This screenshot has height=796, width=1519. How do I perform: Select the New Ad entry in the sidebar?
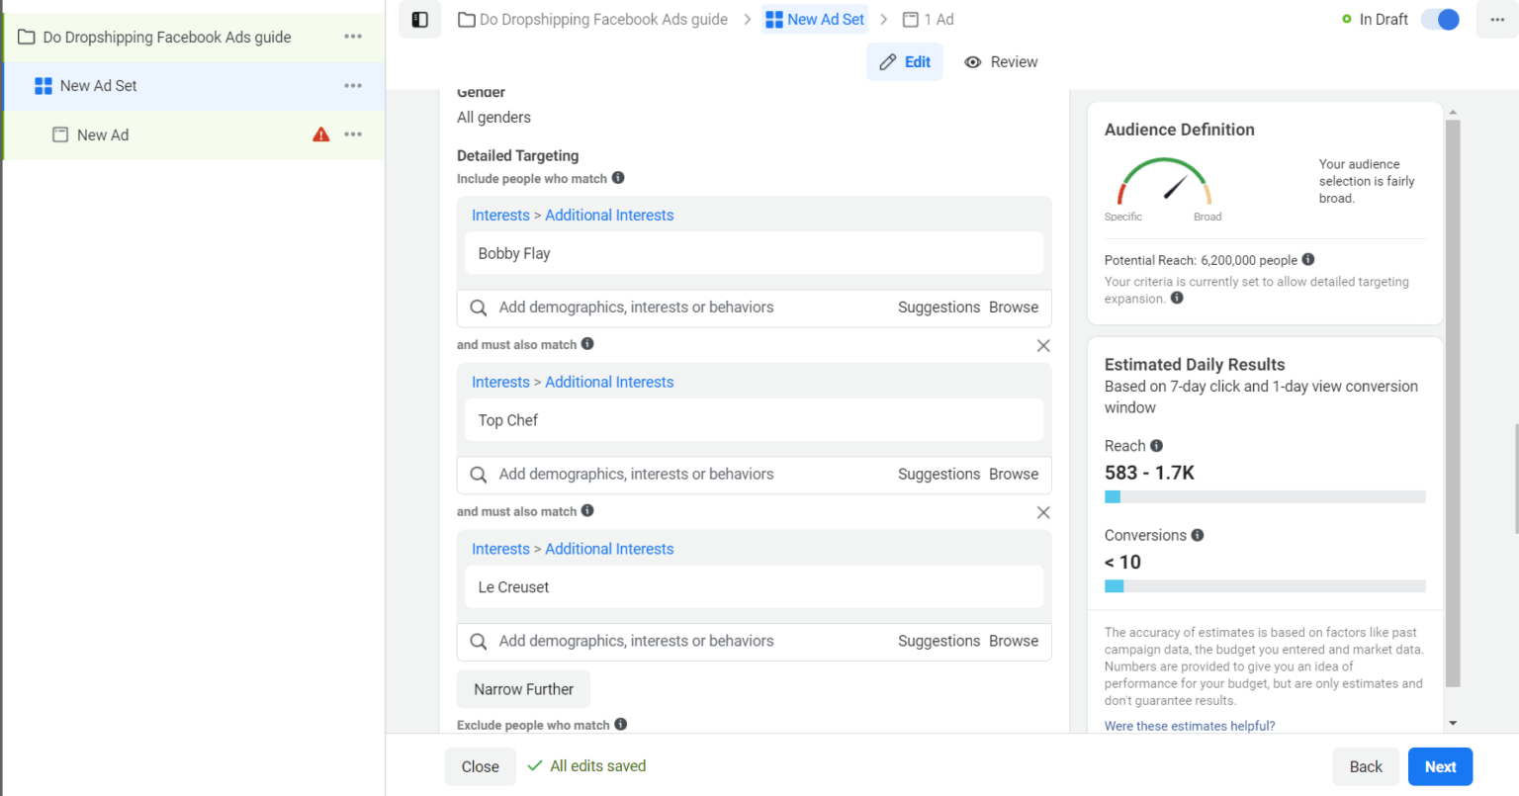click(x=102, y=134)
